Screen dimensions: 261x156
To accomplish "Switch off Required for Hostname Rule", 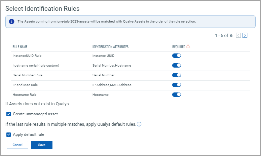I will (x=177, y=95).
